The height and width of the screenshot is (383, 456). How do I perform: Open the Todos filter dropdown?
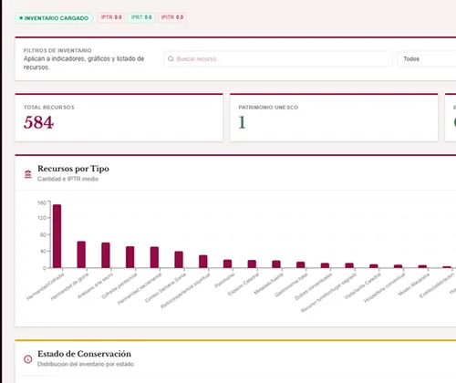427,58
